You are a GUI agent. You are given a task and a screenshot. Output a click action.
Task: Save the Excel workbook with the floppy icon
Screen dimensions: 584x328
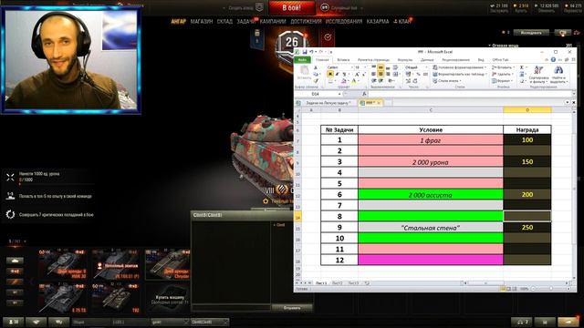click(x=304, y=52)
